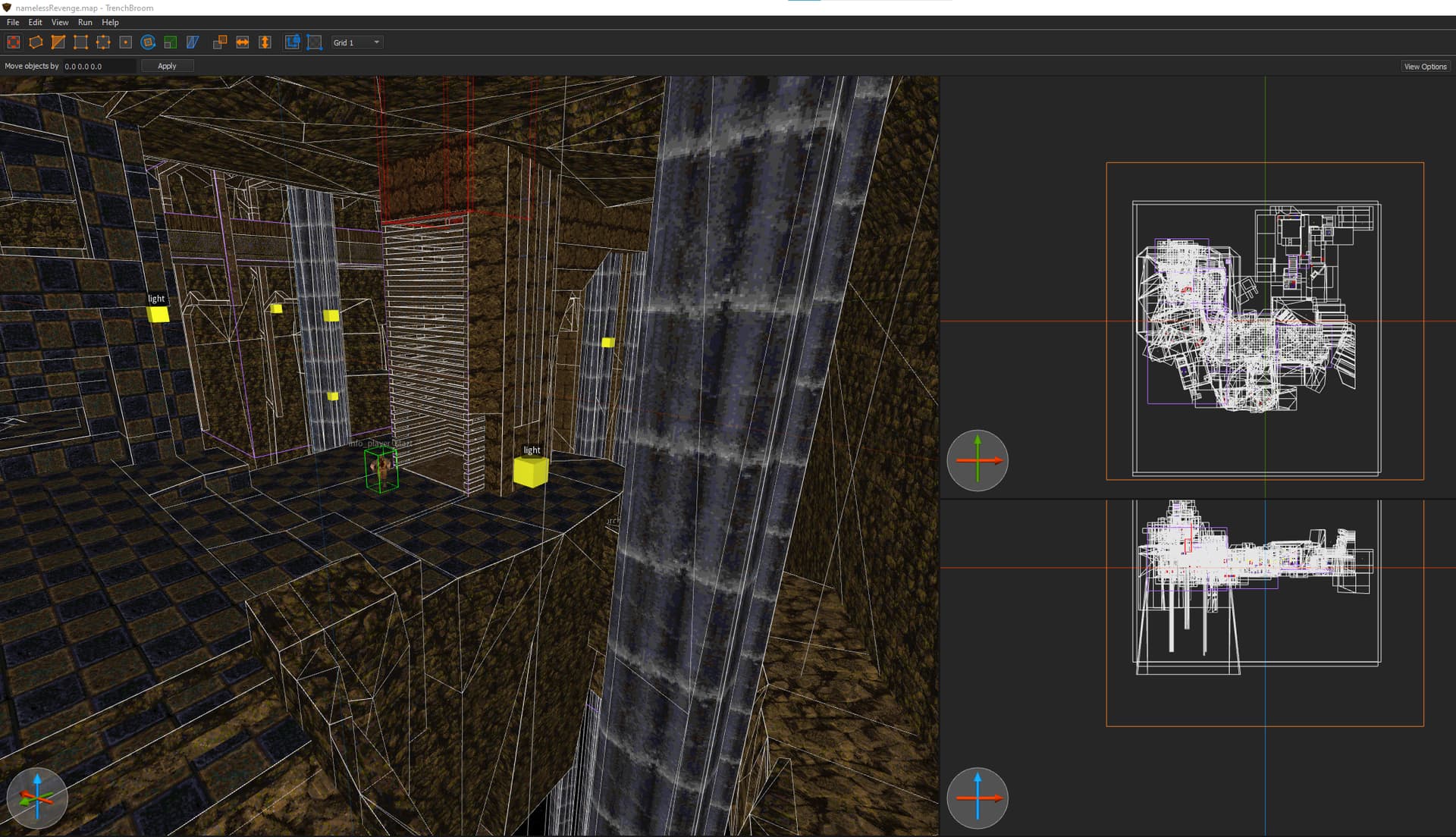Select the Edge tool
This screenshot has width=1456, height=837.
tap(103, 42)
